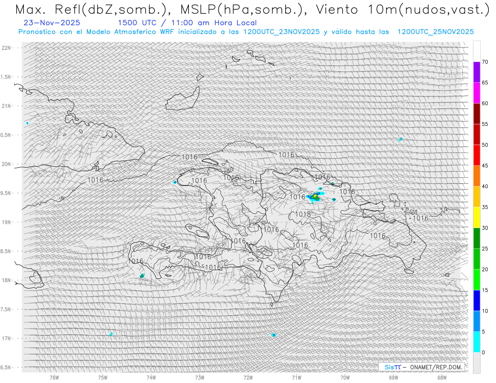Image resolution: width=496 pixels, height=383 pixels.
Task: Click the magenta 60–65 dBZ colorbar segment
Action: (477, 93)
